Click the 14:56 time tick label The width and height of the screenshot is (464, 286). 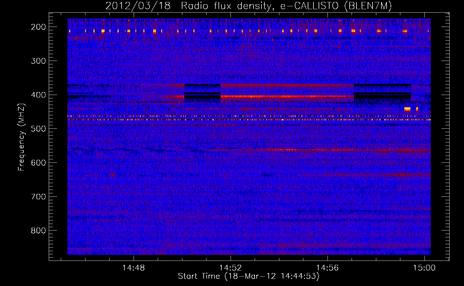coord(327,268)
